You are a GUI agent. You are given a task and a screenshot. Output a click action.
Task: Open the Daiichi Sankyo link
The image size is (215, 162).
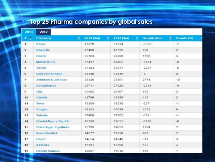[48, 151]
